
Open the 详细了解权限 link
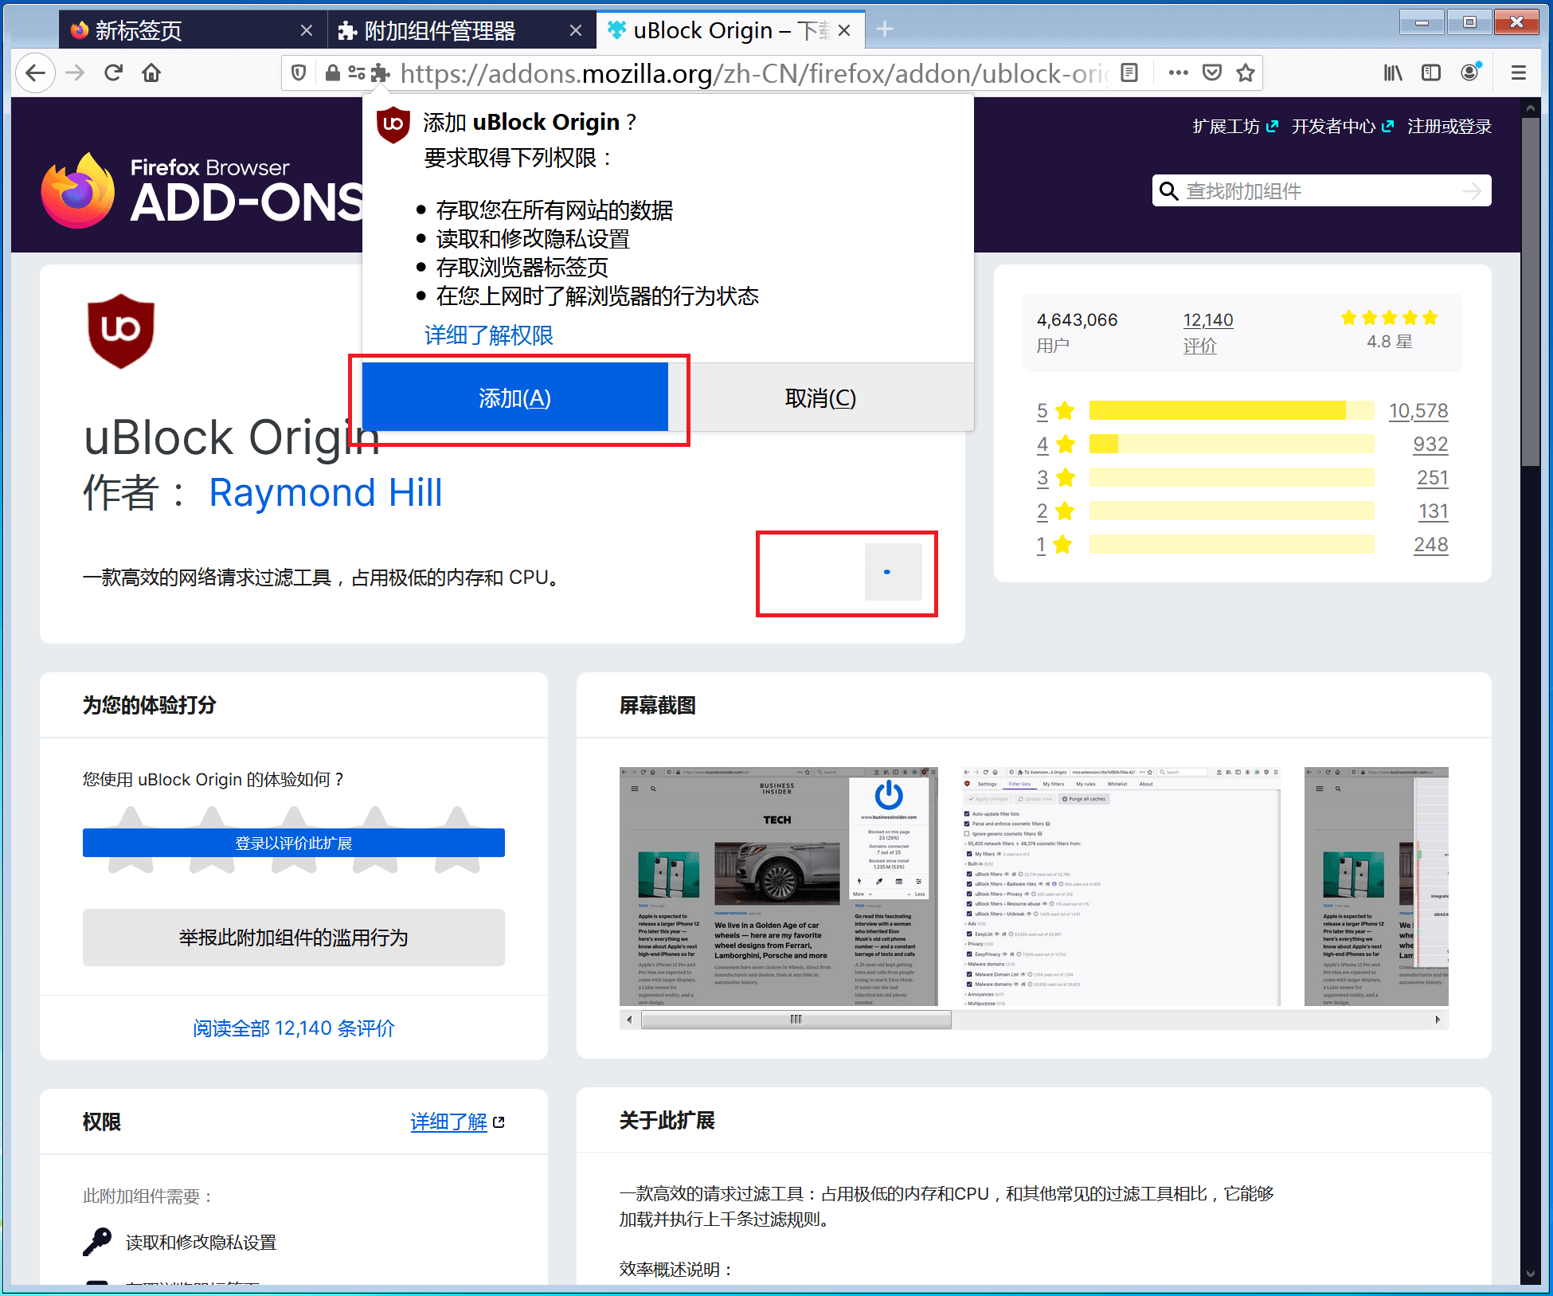pos(488,335)
